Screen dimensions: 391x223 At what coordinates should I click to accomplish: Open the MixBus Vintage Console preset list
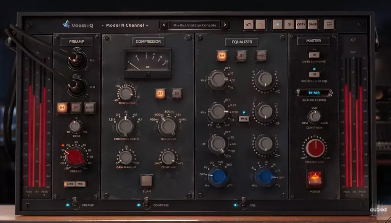click(194, 25)
